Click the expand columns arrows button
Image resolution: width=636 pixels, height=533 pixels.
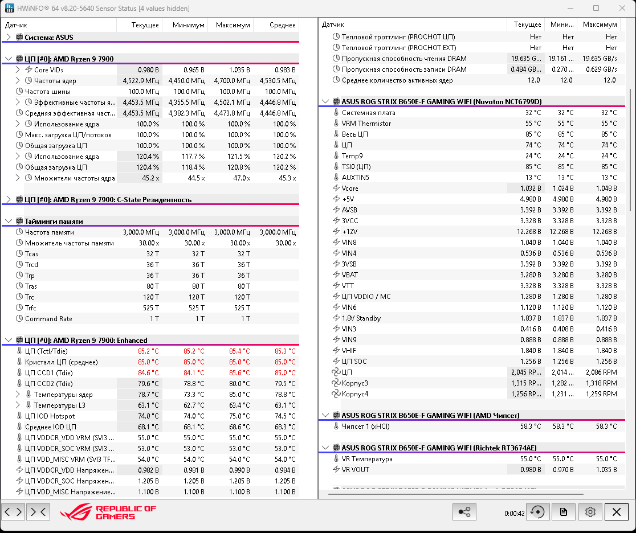point(13,512)
